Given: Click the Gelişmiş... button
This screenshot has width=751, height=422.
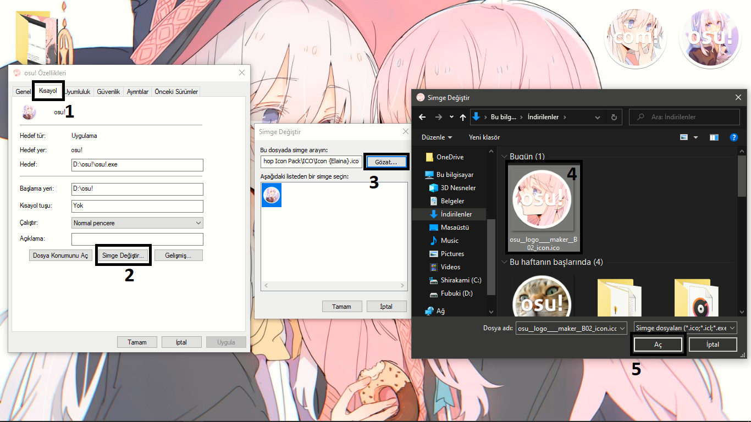Looking at the screenshot, I should pyautogui.click(x=178, y=256).
